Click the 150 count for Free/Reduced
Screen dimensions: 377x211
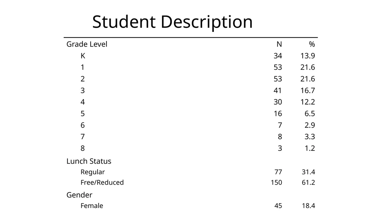276,182
